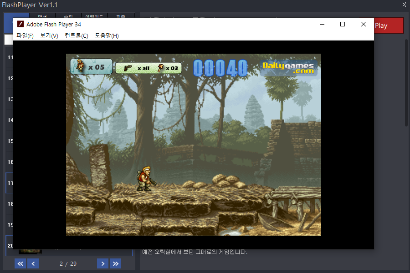This screenshot has width=410, height=273.
Task: Click the grenade count icon in game HUD
Action: coord(160,68)
